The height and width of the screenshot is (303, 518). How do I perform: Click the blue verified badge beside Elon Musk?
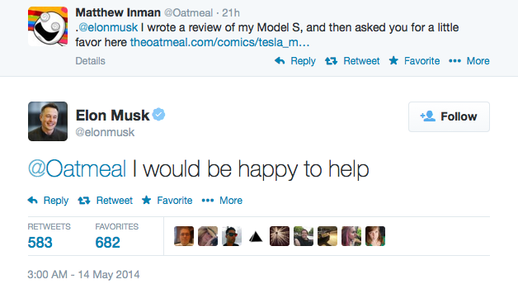click(x=159, y=115)
